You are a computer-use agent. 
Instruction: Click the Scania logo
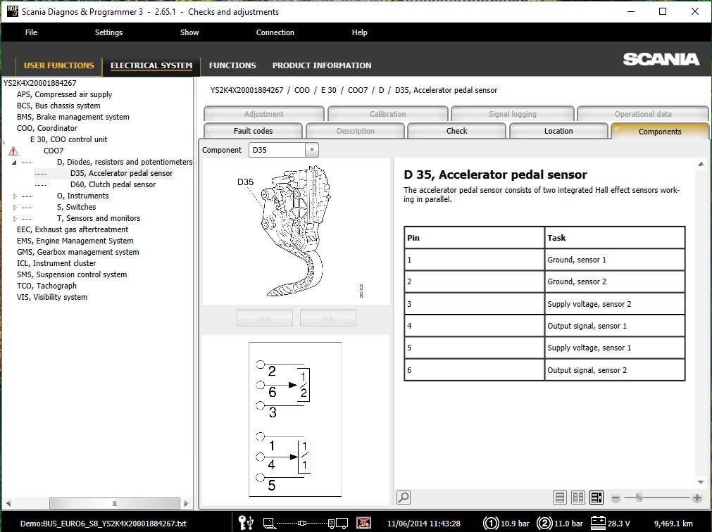tap(661, 59)
